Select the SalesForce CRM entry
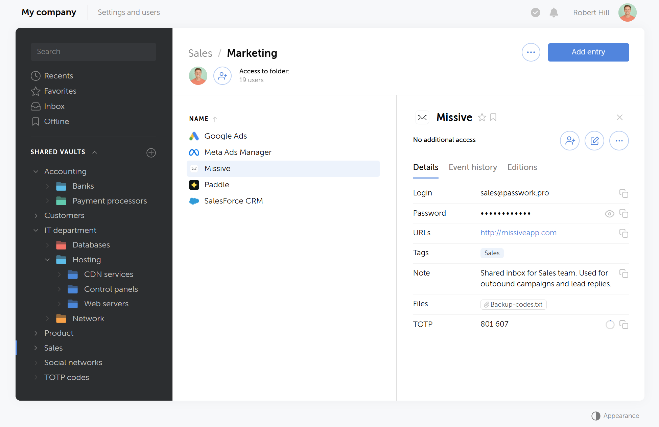The image size is (659, 427). 283,201
